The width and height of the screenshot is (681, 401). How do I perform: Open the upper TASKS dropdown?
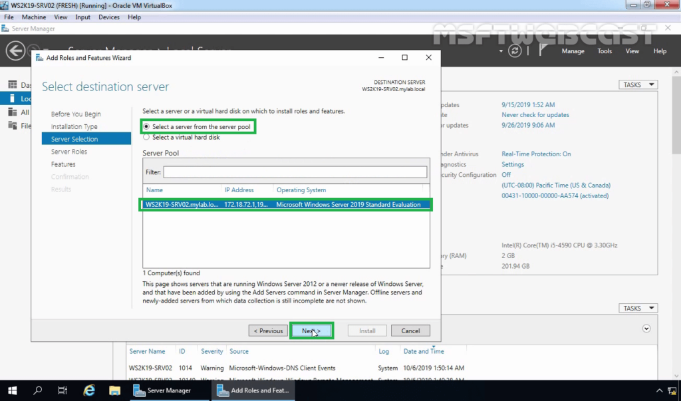coord(638,85)
